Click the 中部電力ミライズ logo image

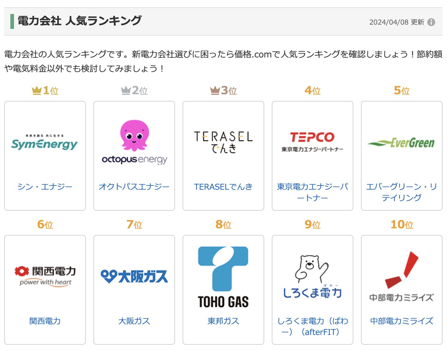401,276
